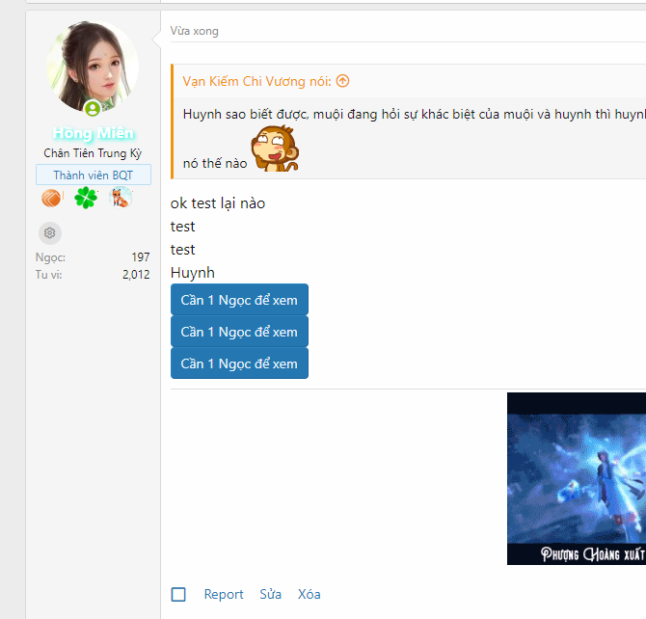Tick the post selection checkbox beside Report

[x=178, y=594]
